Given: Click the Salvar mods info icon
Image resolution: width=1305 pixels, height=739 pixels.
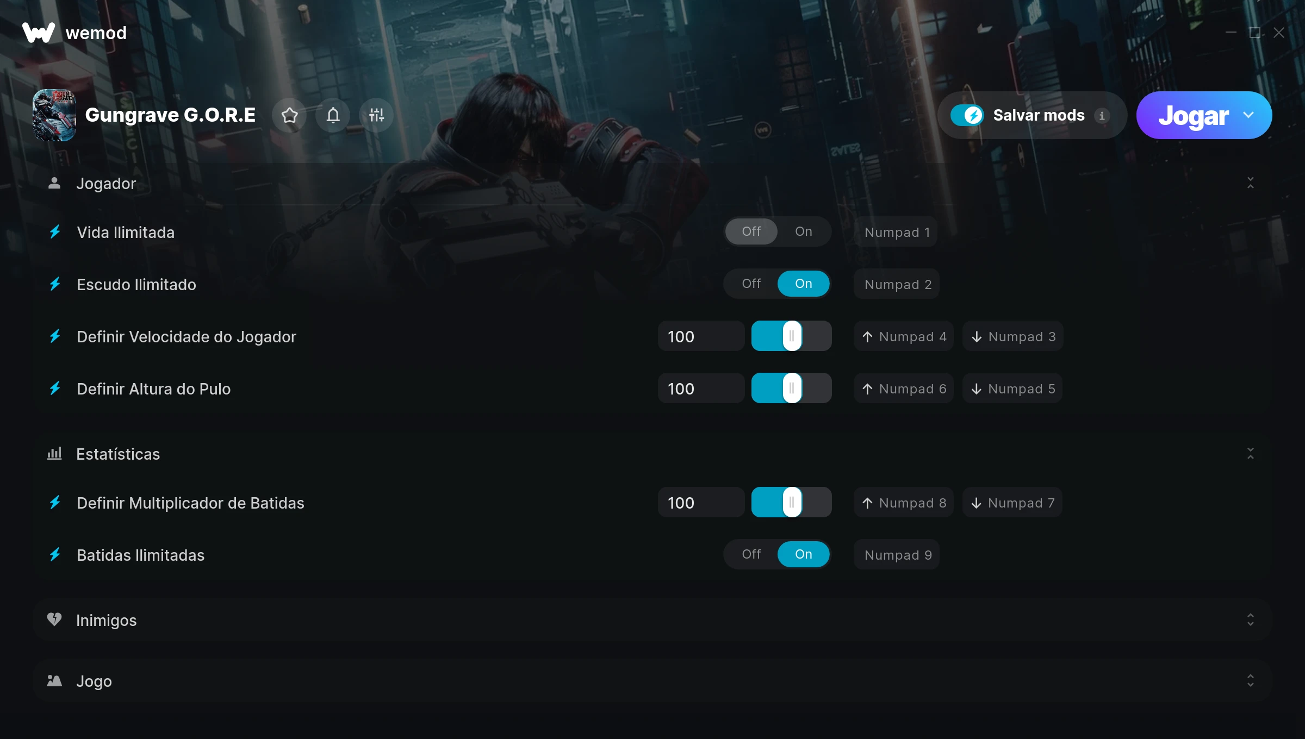Looking at the screenshot, I should 1102,116.
